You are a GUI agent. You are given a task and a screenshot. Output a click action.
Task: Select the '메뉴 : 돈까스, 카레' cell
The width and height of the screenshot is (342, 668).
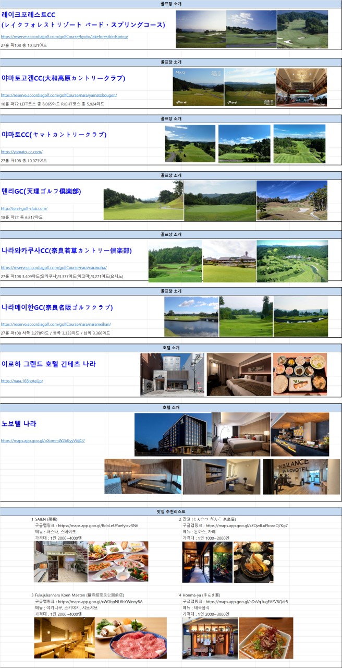click(199, 532)
